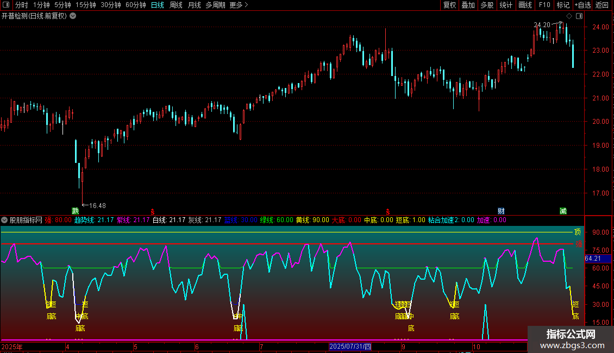Click the 白线: 21.17 value
The height and width of the screenshot is (353, 614).
(x=169, y=220)
